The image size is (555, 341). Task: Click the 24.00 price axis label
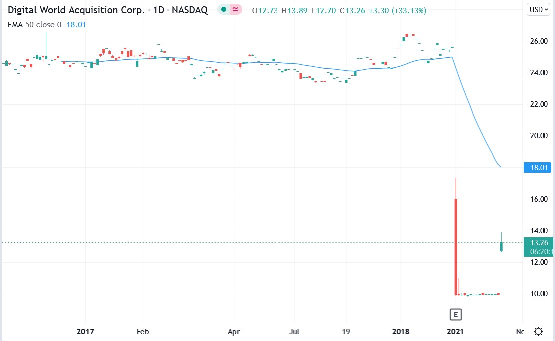coord(539,72)
